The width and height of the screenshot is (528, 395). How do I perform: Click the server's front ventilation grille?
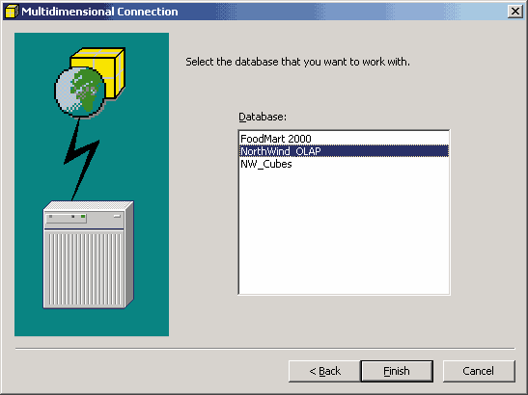click(86, 269)
